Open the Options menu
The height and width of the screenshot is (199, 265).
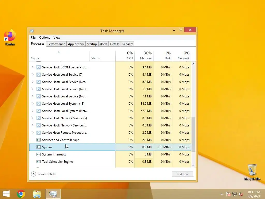tap(45, 38)
